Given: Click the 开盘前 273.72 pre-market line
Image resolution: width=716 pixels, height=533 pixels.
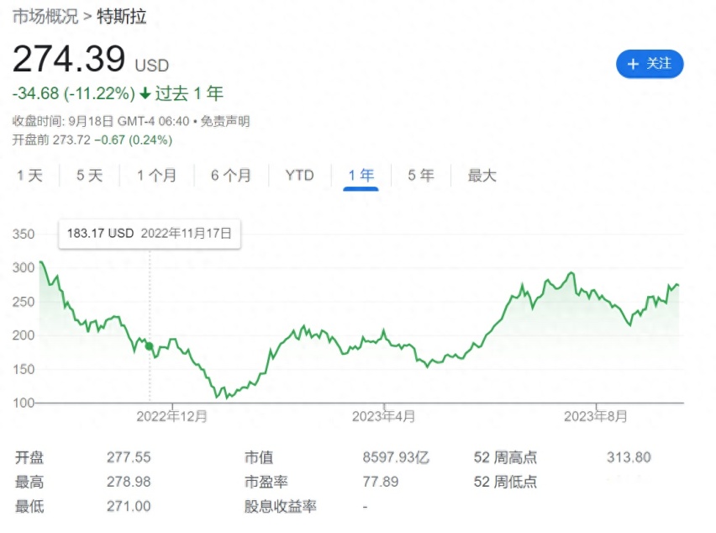Looking at the screenshot, I should (x=92, y=140).
